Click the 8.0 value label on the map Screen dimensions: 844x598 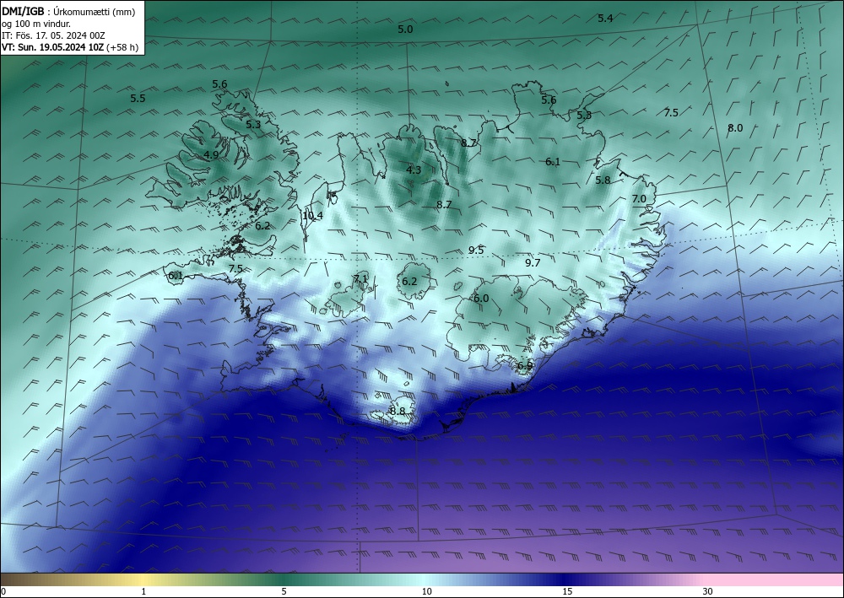[735, 128]
